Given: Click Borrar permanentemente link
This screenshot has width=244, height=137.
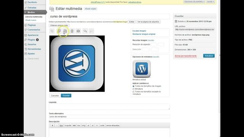Looking at the screenshot, I should 186,56.
